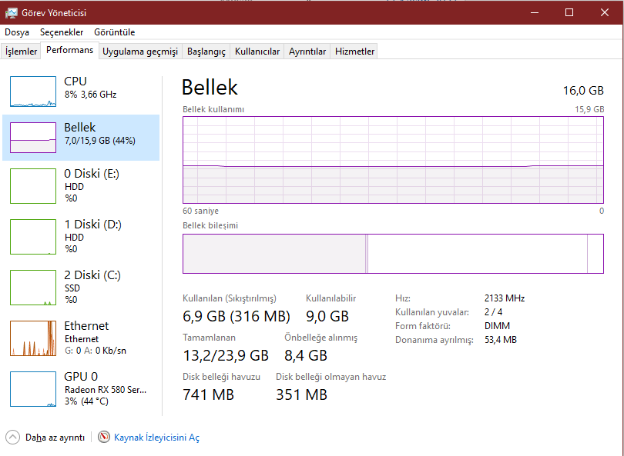Open the Görüntüle menu
The width and height of the screenshot is (624, 456).
[115, 32]
